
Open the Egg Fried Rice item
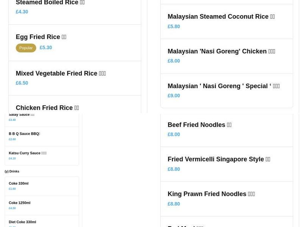(41, 37)
